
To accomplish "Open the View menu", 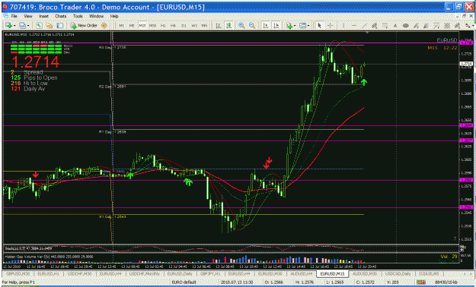I will 28,16.
